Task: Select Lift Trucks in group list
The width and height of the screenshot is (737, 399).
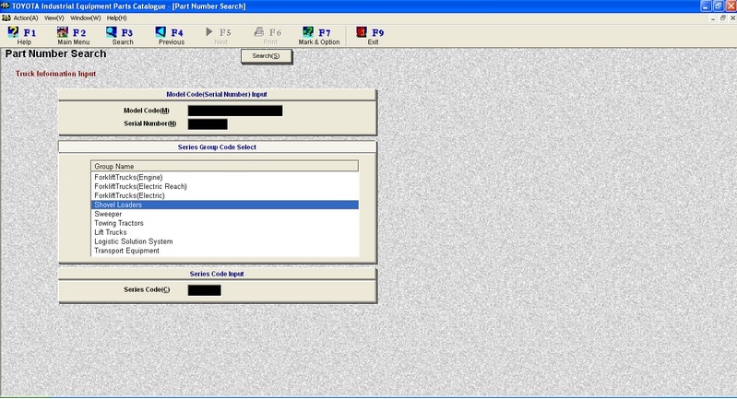Action: [224, 232]
